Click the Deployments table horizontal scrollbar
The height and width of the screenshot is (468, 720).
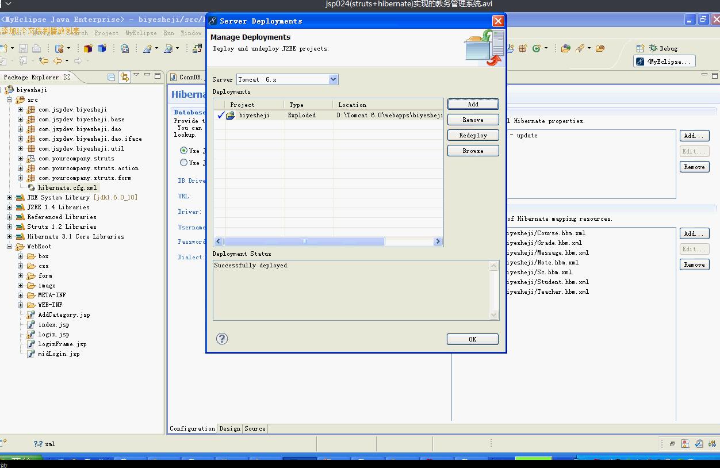328,241
